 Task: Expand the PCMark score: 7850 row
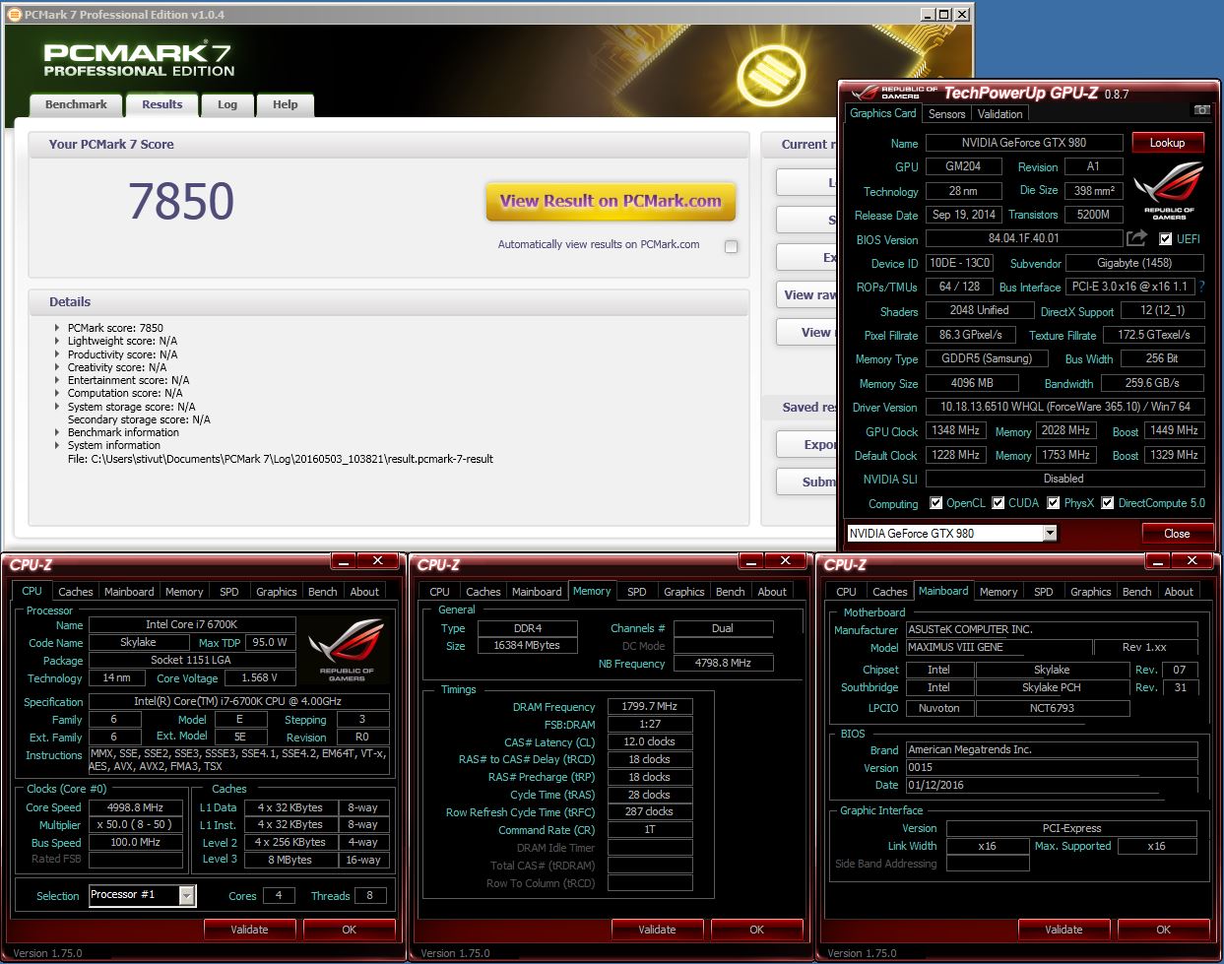click(57, 328)
